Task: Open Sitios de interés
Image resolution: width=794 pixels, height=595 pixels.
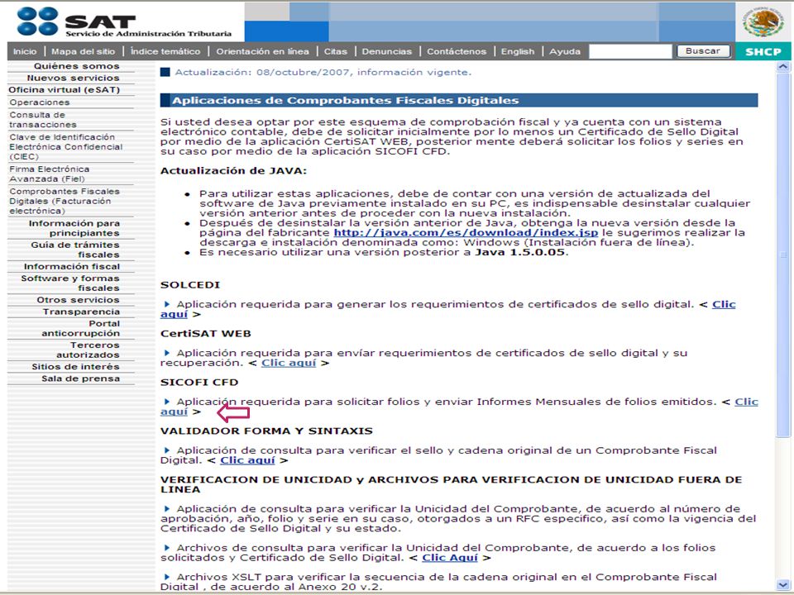Action: point(75,367)
